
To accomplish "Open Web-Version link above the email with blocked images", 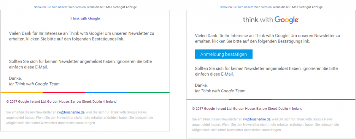I will click(x=60, y=7).
